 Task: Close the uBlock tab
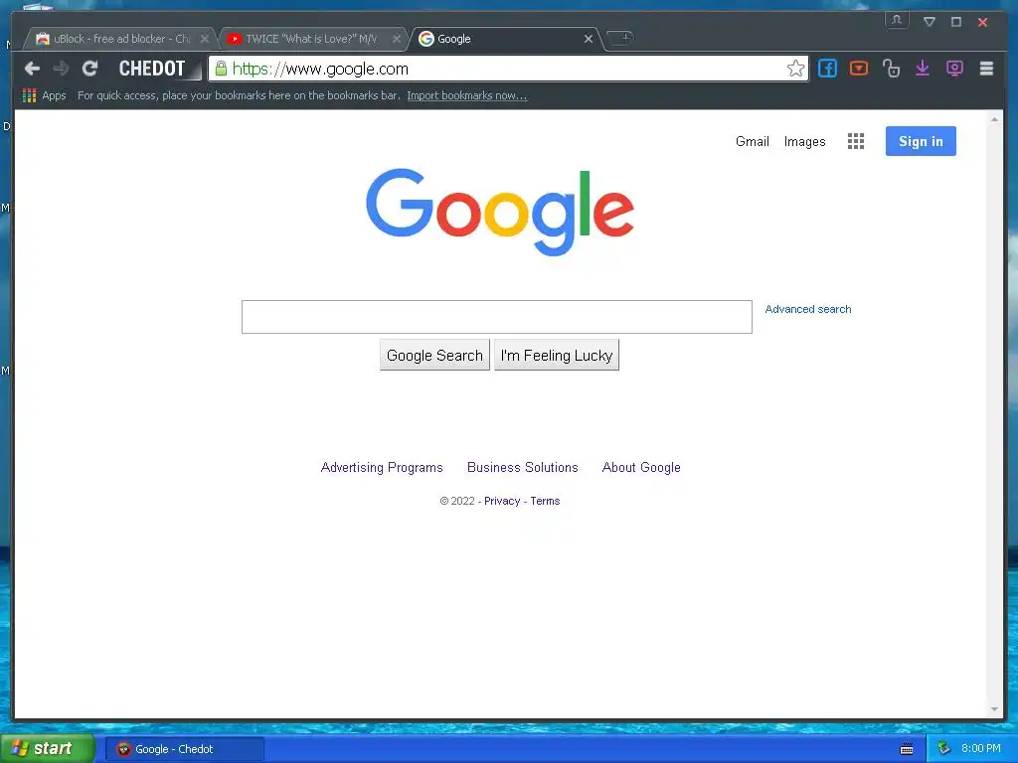[205, 39]
